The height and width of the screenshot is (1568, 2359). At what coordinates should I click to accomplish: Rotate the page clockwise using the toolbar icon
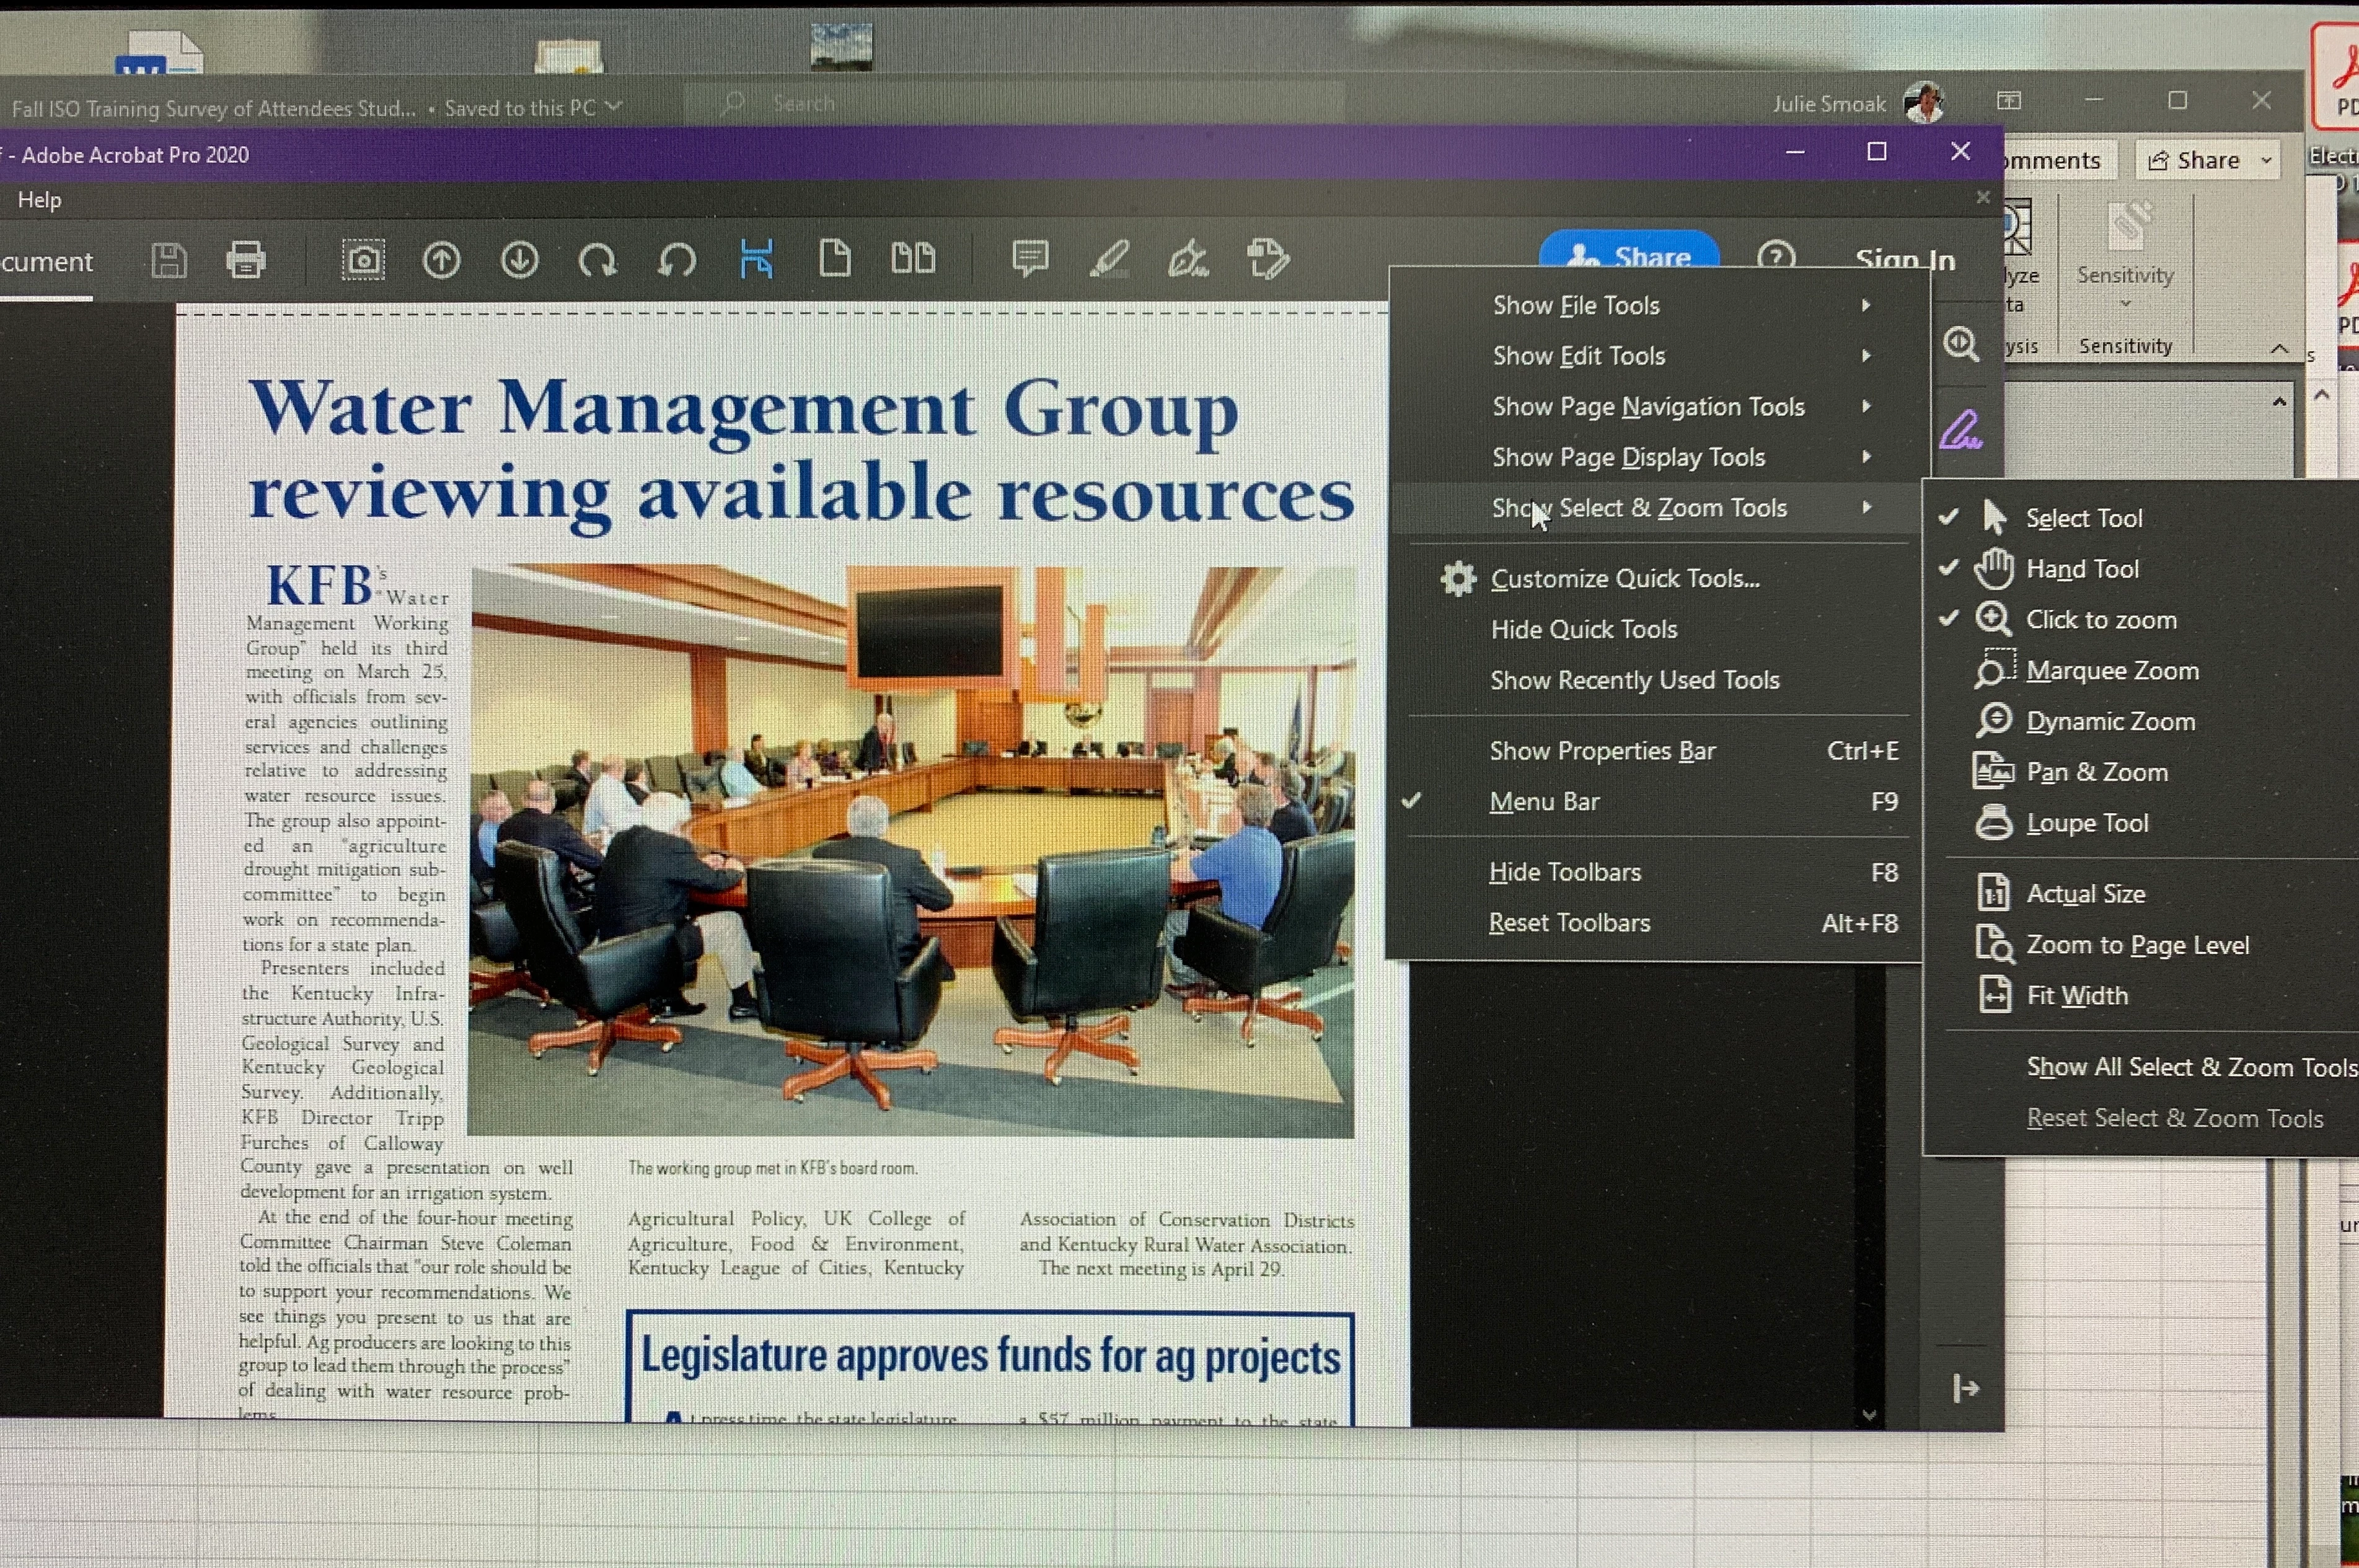tap(598, 261)
